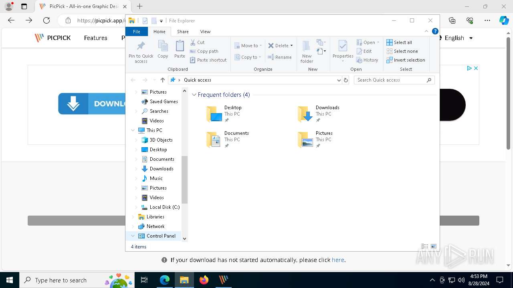Click the Search Quick access field
The width and height of the screenshot is (513, 288).
click(394, 80)
